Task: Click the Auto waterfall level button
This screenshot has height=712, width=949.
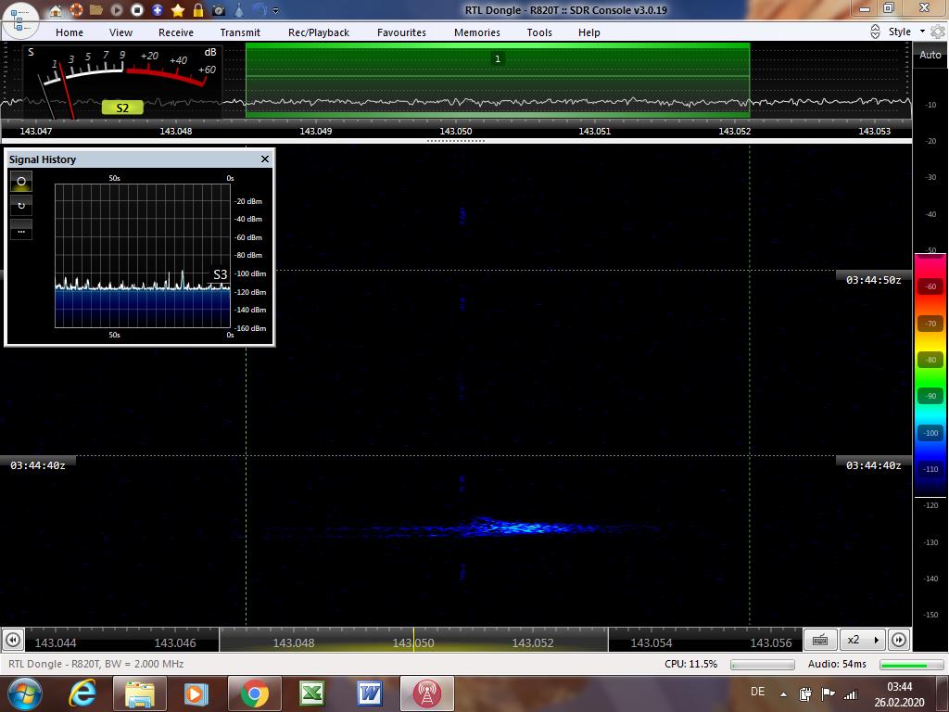Action: (x=930, y=55)
